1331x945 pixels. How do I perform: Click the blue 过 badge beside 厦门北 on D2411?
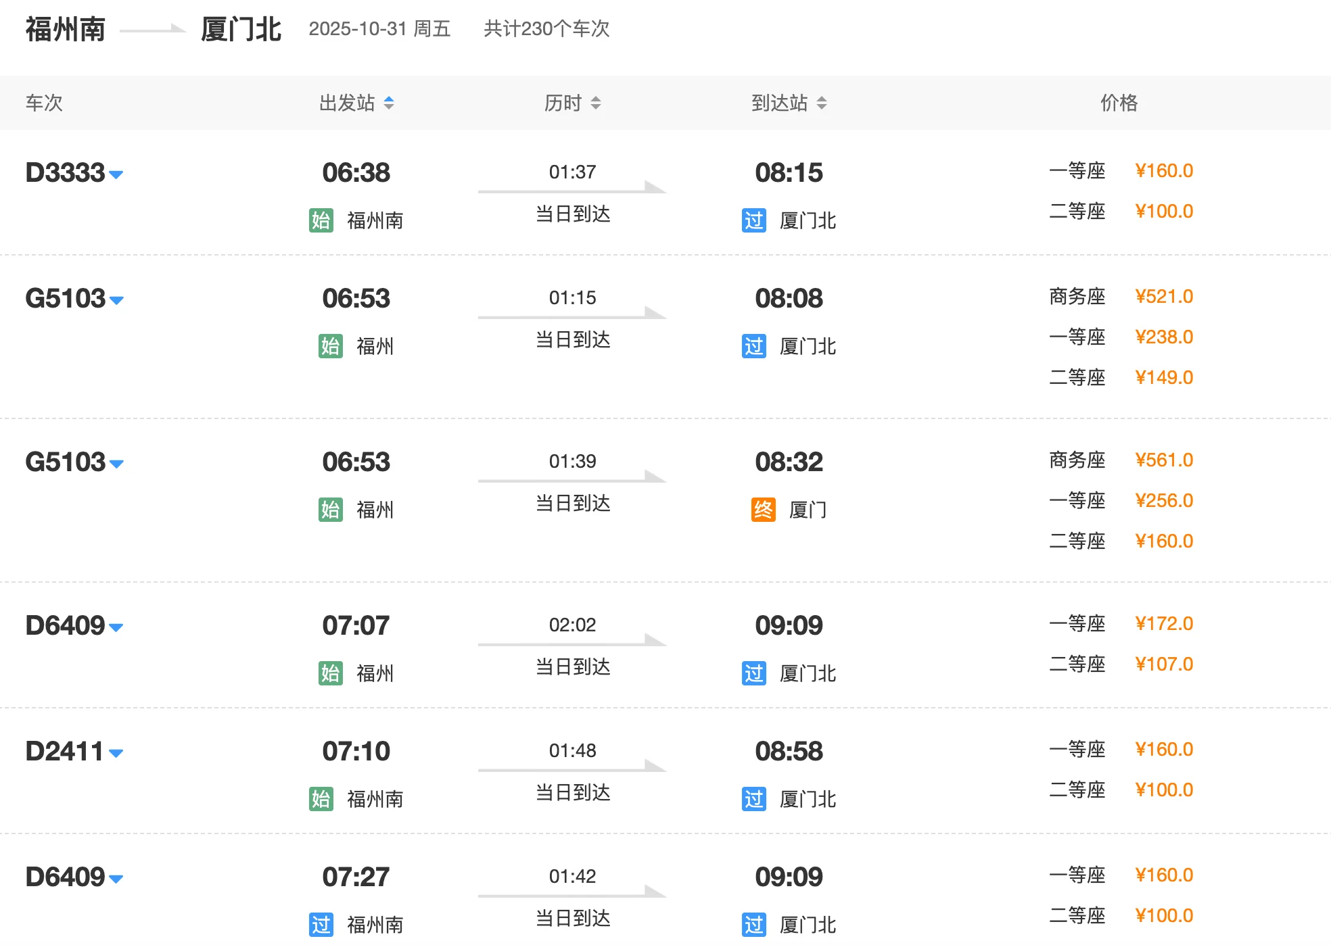(753, 799)
